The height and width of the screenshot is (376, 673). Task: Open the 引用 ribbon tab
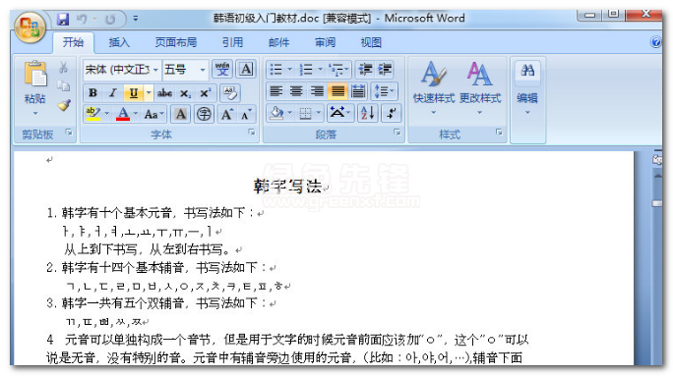tap(232, 42)
